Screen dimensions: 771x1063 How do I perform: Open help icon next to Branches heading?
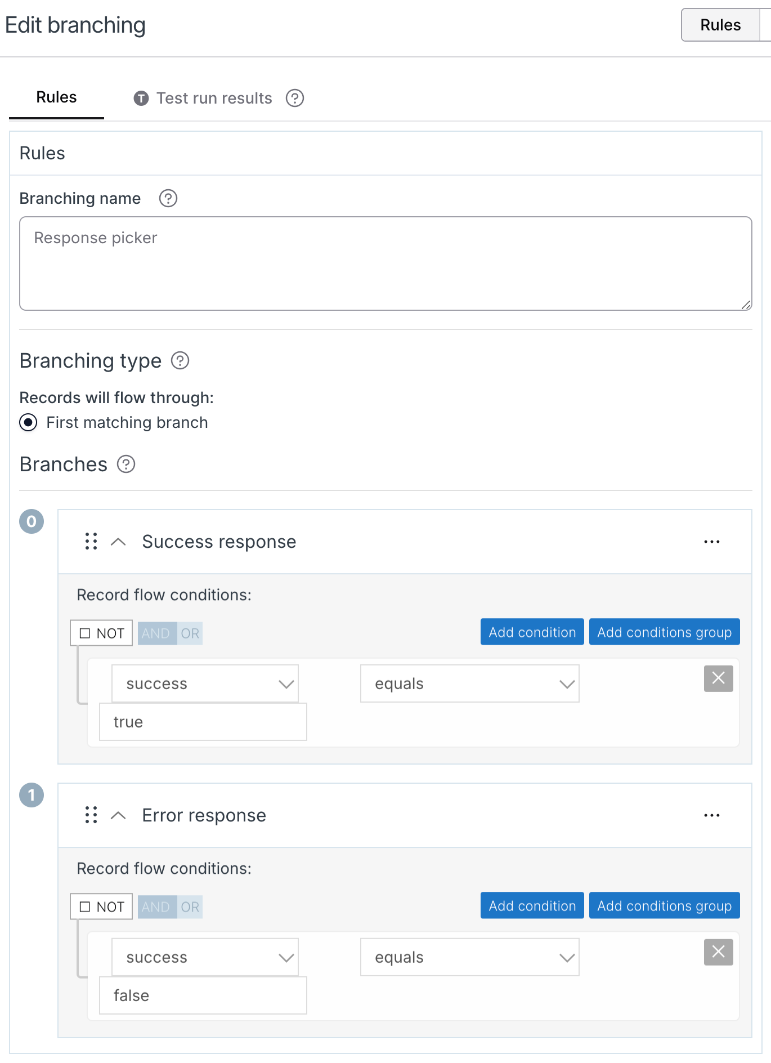click(126, 464)
